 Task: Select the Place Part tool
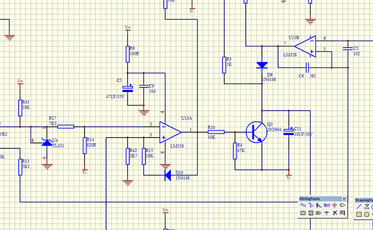pos(342,205)
